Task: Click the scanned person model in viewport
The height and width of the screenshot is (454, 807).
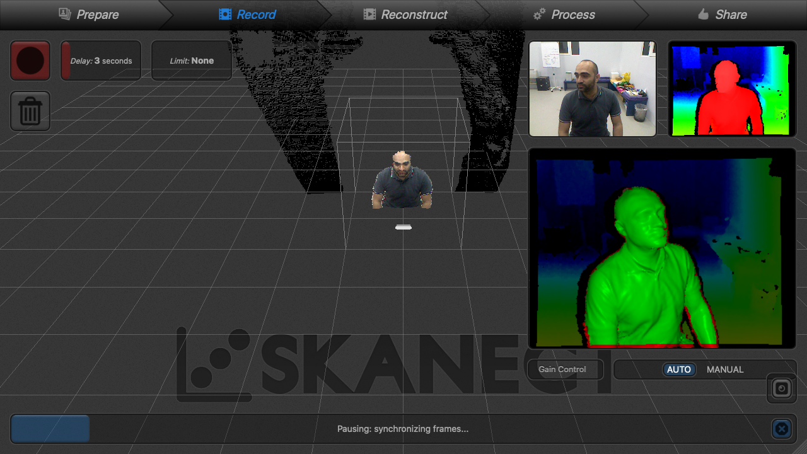Action: 402,180
